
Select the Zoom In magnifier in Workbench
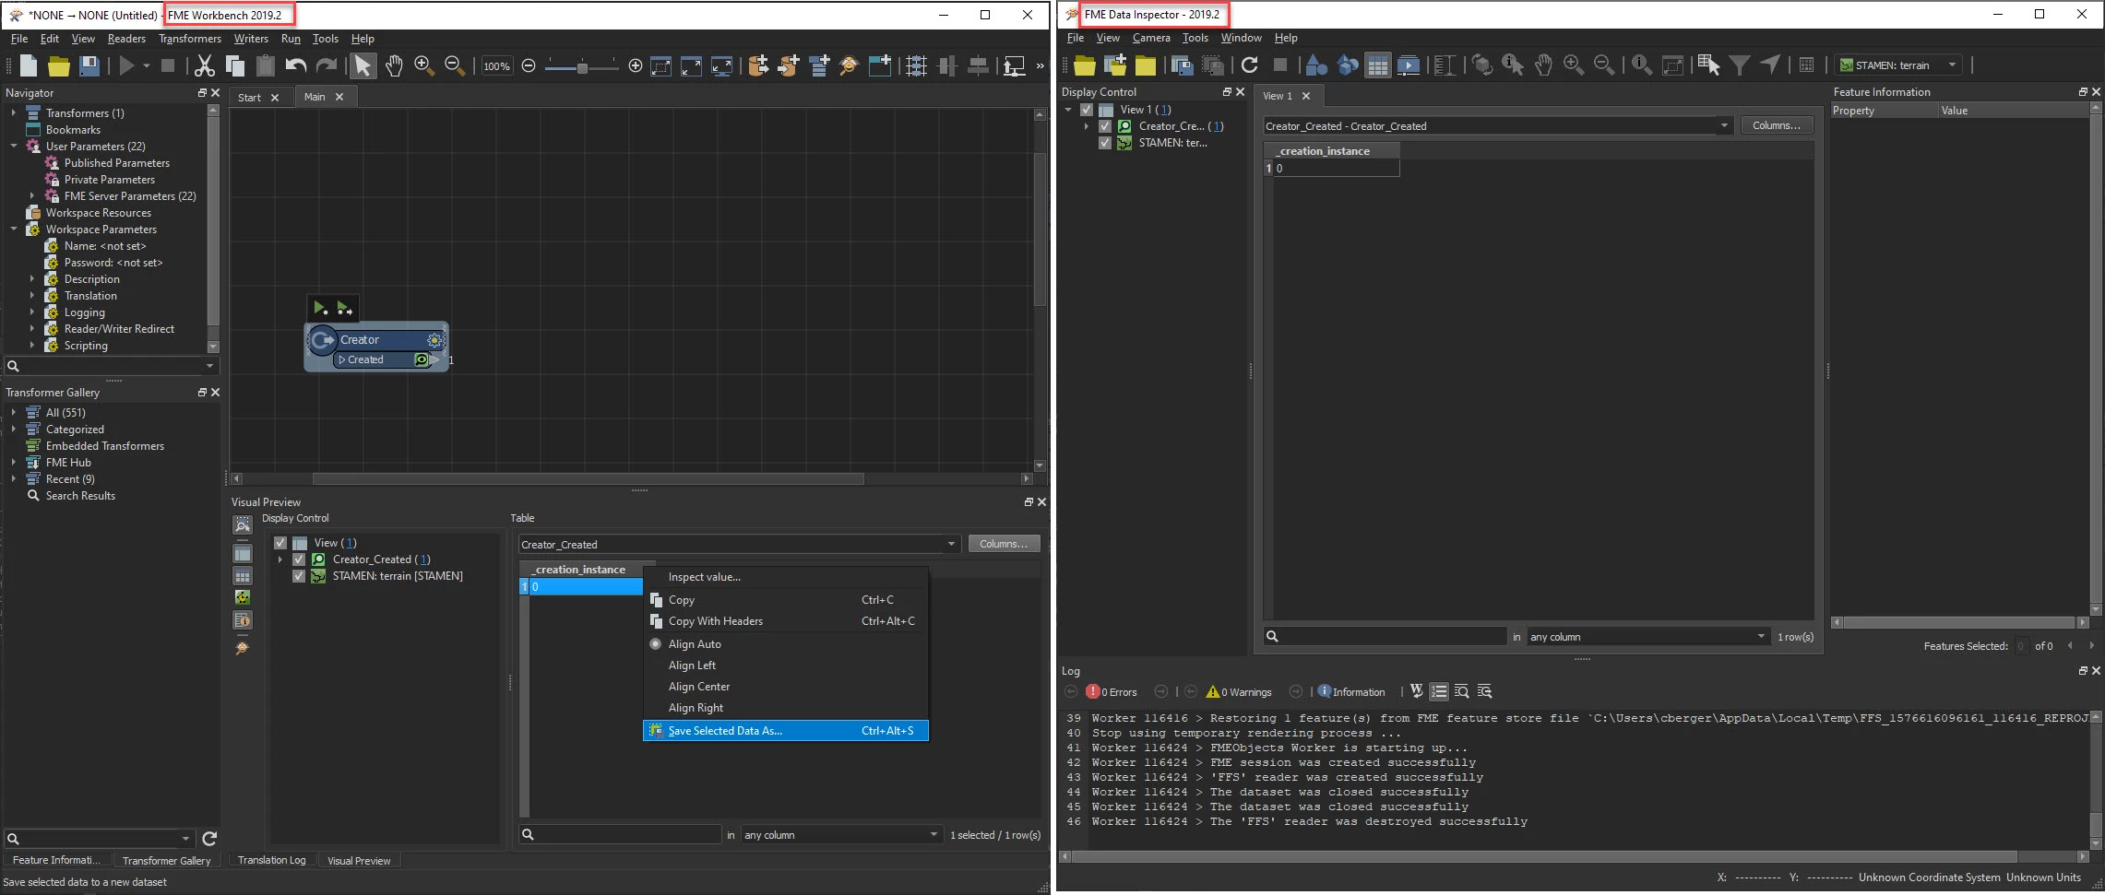pyautogui.click(x=424, y=65)
